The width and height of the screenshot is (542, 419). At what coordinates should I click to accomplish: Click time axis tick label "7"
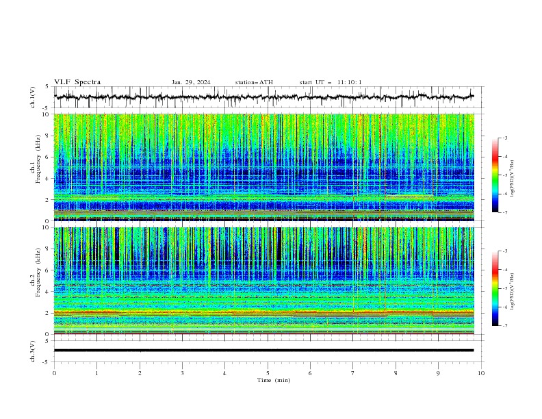coord(353,373)
